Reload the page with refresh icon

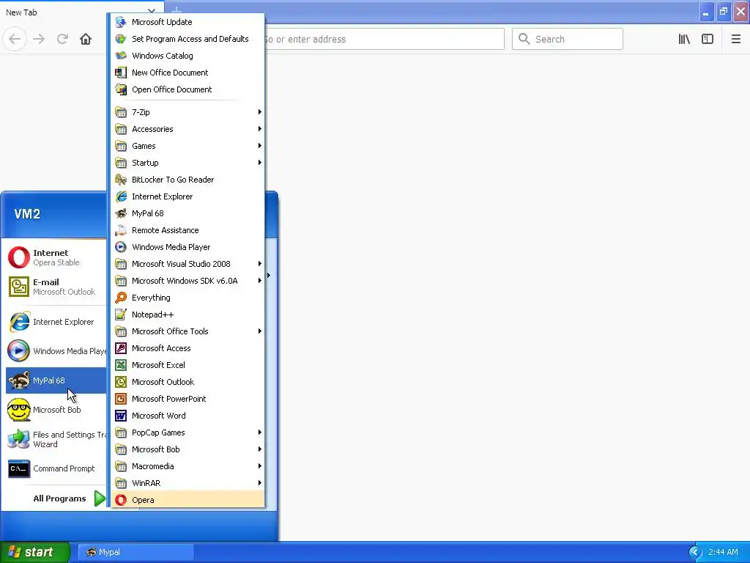click(62, 39)
